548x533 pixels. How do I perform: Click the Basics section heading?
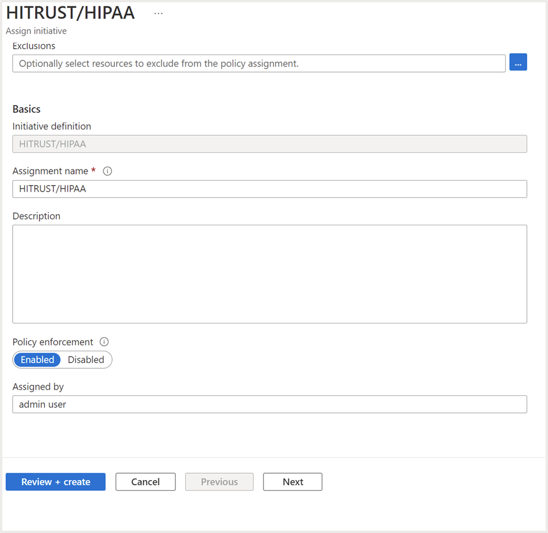[27, 109]
